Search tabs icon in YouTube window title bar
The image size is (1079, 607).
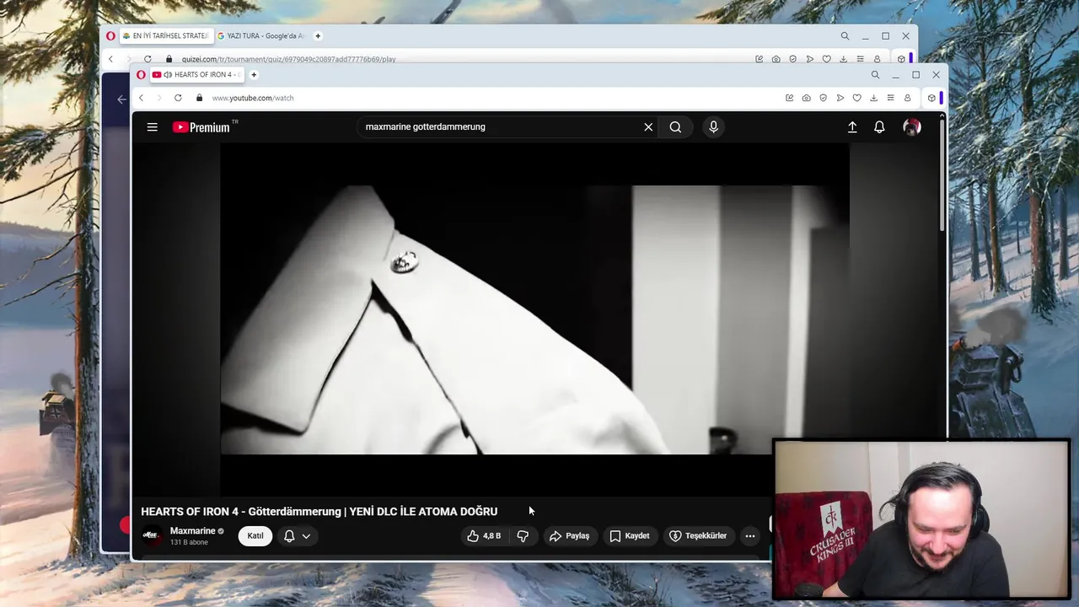875,74
